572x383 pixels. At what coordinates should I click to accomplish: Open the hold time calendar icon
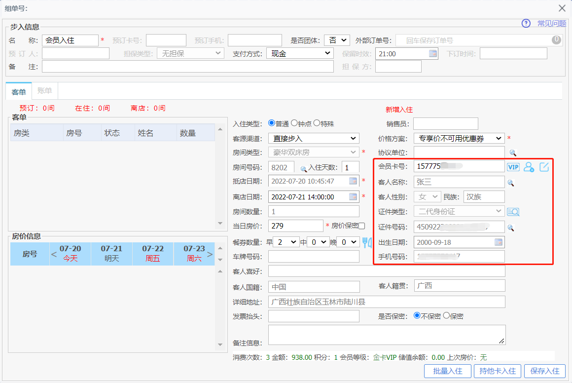432,54
